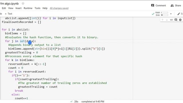Click the line 'binElems = []'
This screenshot has width=183, height=103.
tap(16, 33)
